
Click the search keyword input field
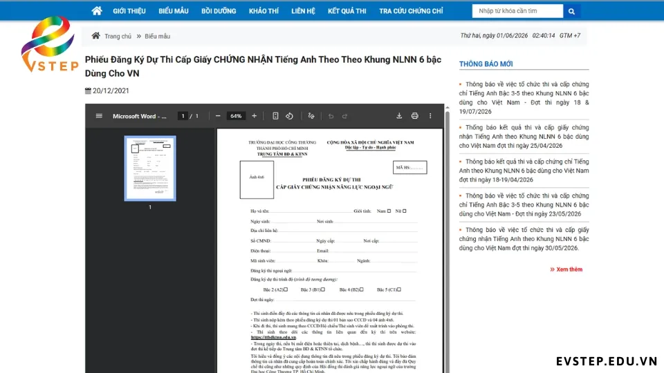point(517,11)
